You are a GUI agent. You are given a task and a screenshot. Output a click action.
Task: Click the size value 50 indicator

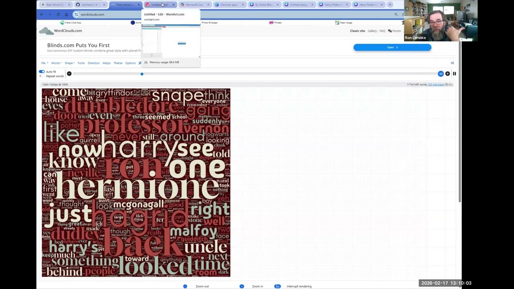click(x=441, y=74)
